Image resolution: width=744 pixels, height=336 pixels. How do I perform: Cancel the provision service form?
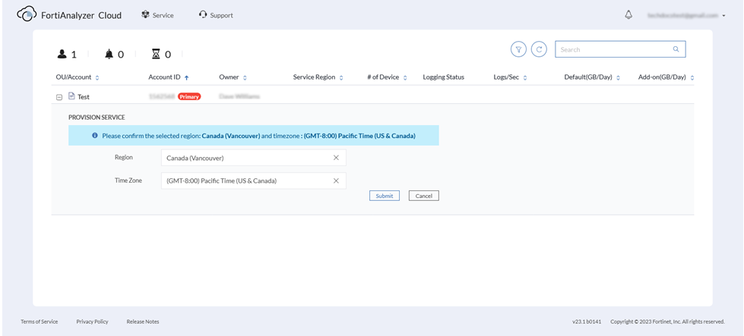tap(423, 196)
